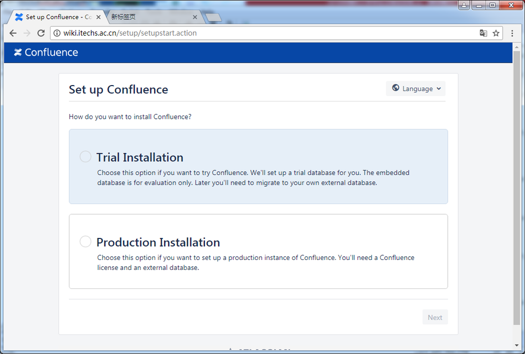Select the Production Installation radio button
The width and height of the screenshot is (525, 354).
click(85, 242)
